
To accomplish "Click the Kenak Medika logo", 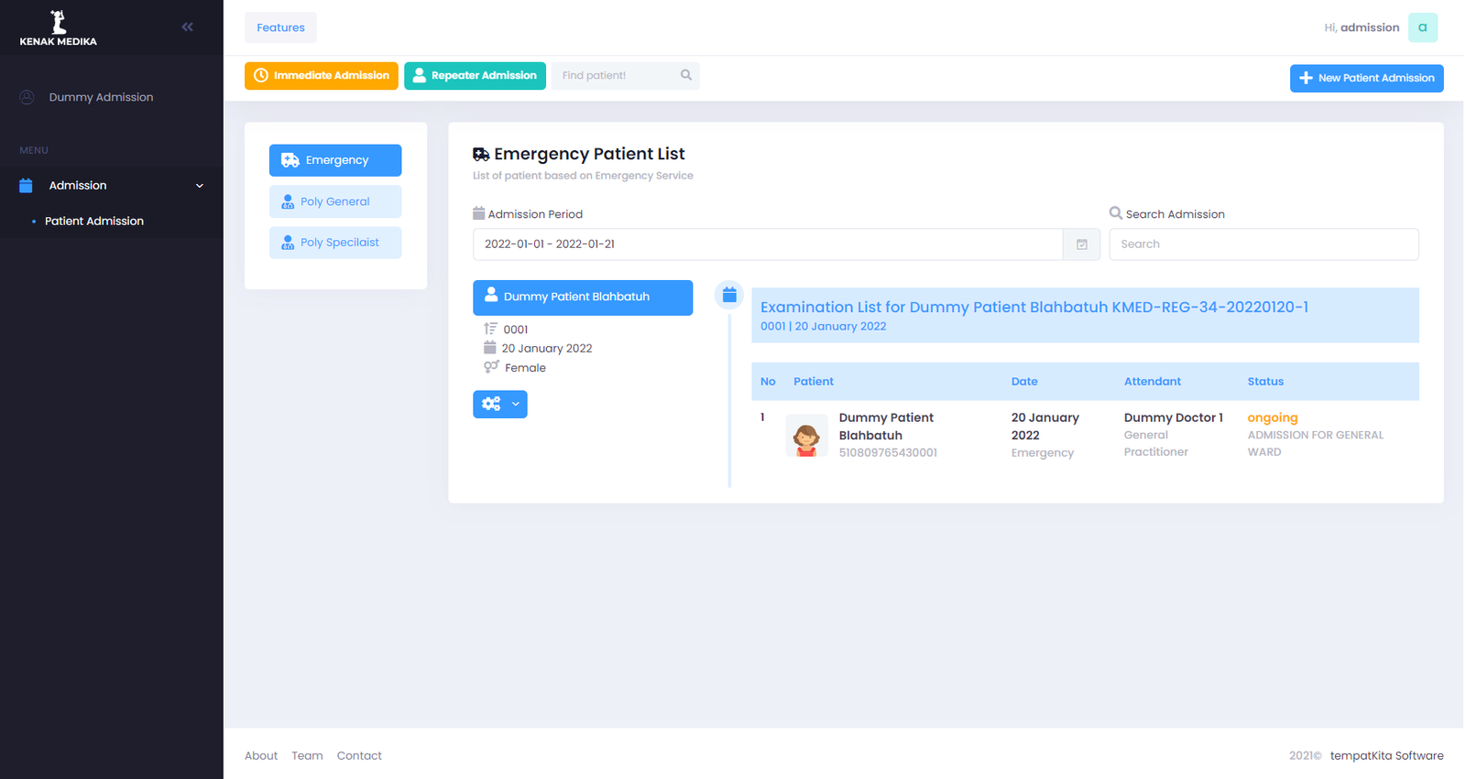I will tap(59, 28).
